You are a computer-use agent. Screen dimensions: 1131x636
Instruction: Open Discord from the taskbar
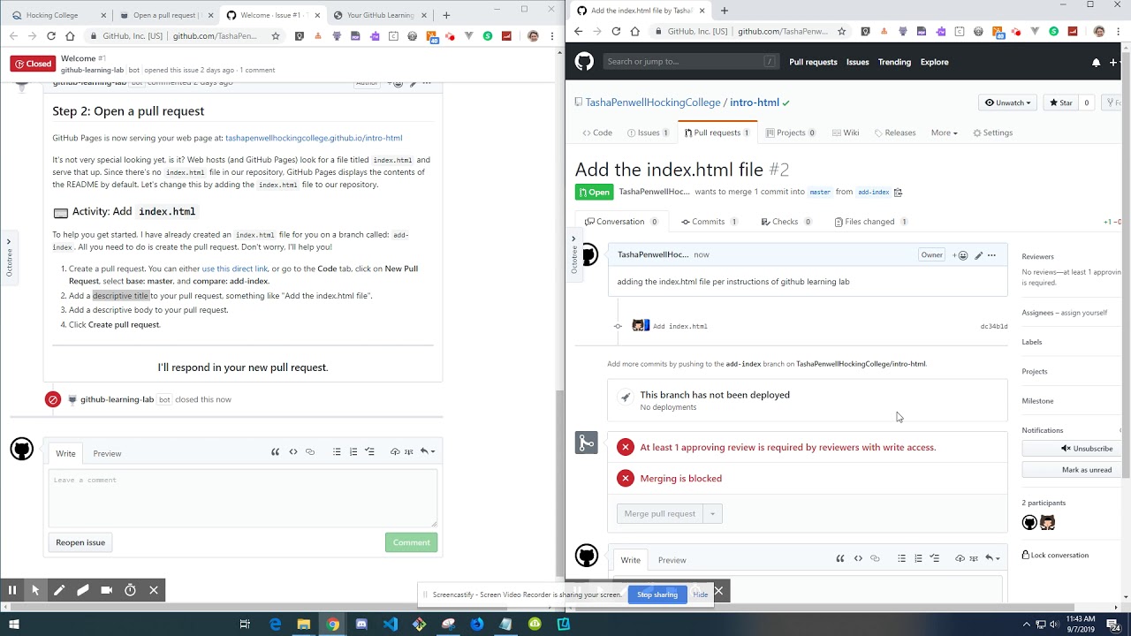361,624
